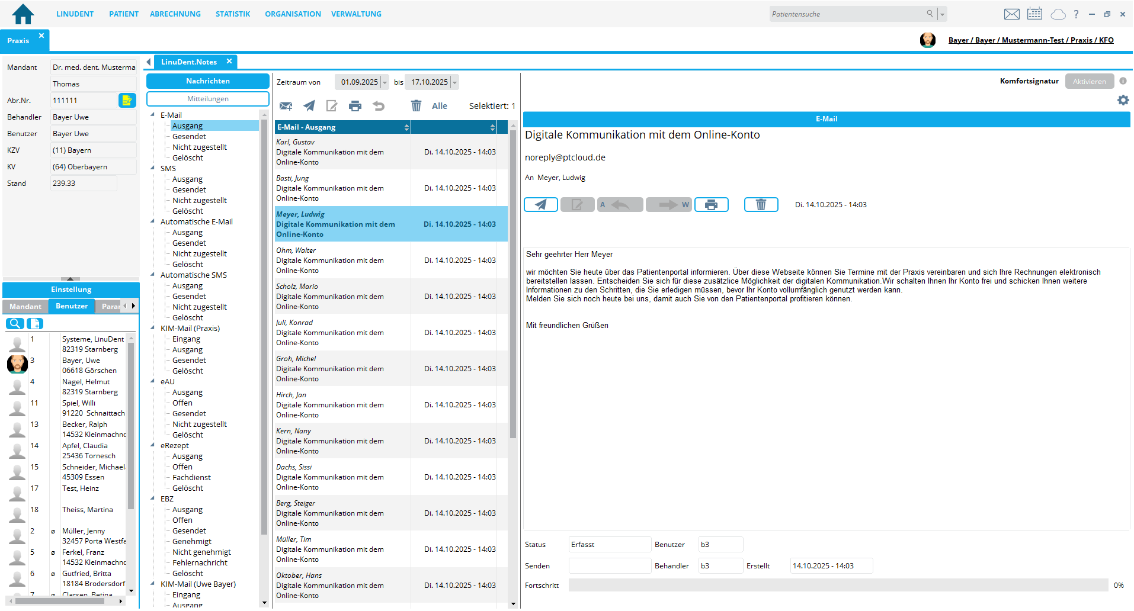Print messages using list toolbar printer icon
This screenshot has height=611, width=1134.
355,106
